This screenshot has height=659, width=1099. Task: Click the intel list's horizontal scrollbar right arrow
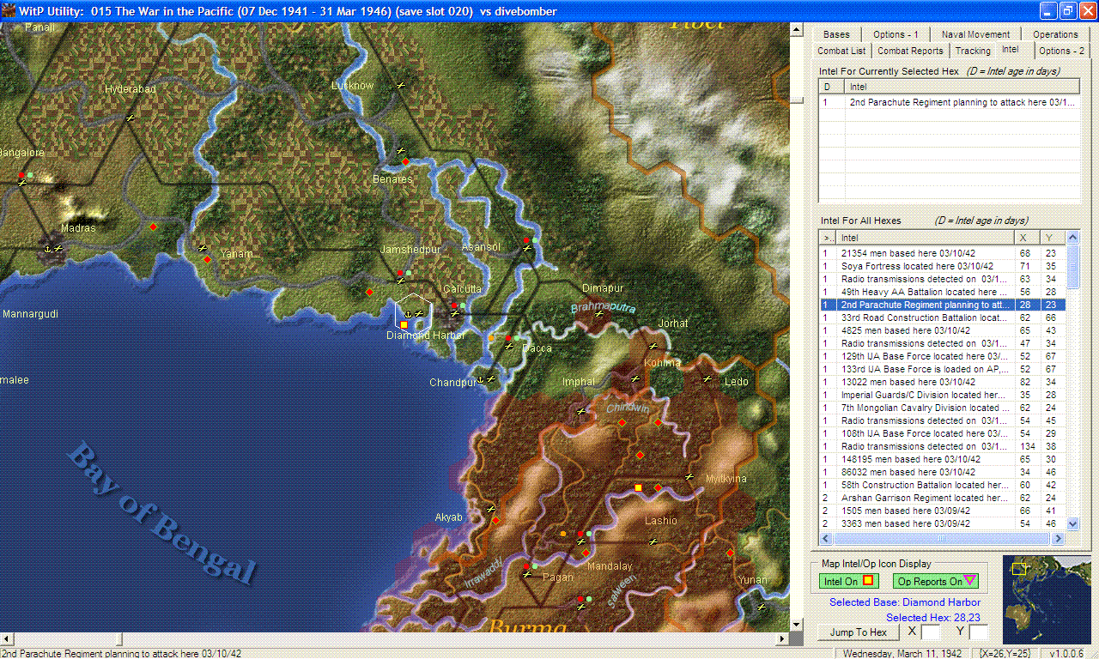(1059, 538)
